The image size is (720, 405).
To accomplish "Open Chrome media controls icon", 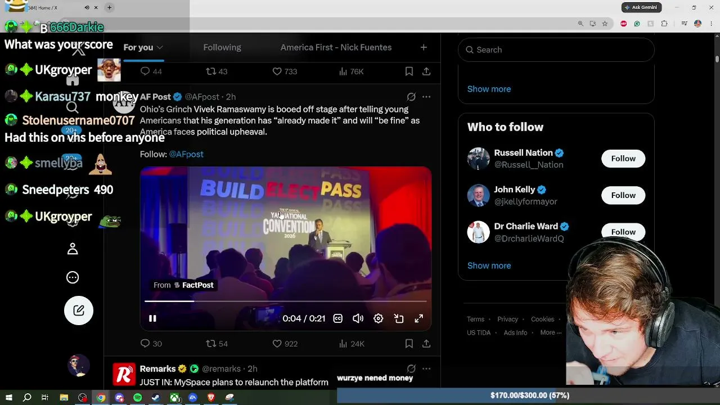I will pos(684,24).
